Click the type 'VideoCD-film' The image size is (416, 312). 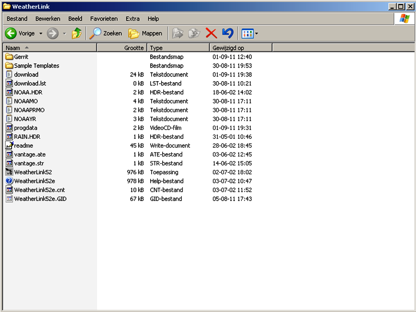click(x=165, y=128)
